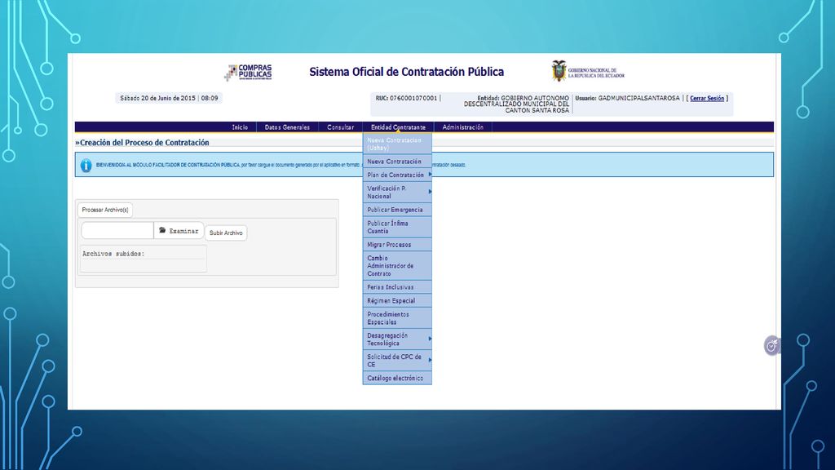The width and height of the screenshot is (835, 470).
Task: Click the round floating purple icon at right edge
Action: 771,346
